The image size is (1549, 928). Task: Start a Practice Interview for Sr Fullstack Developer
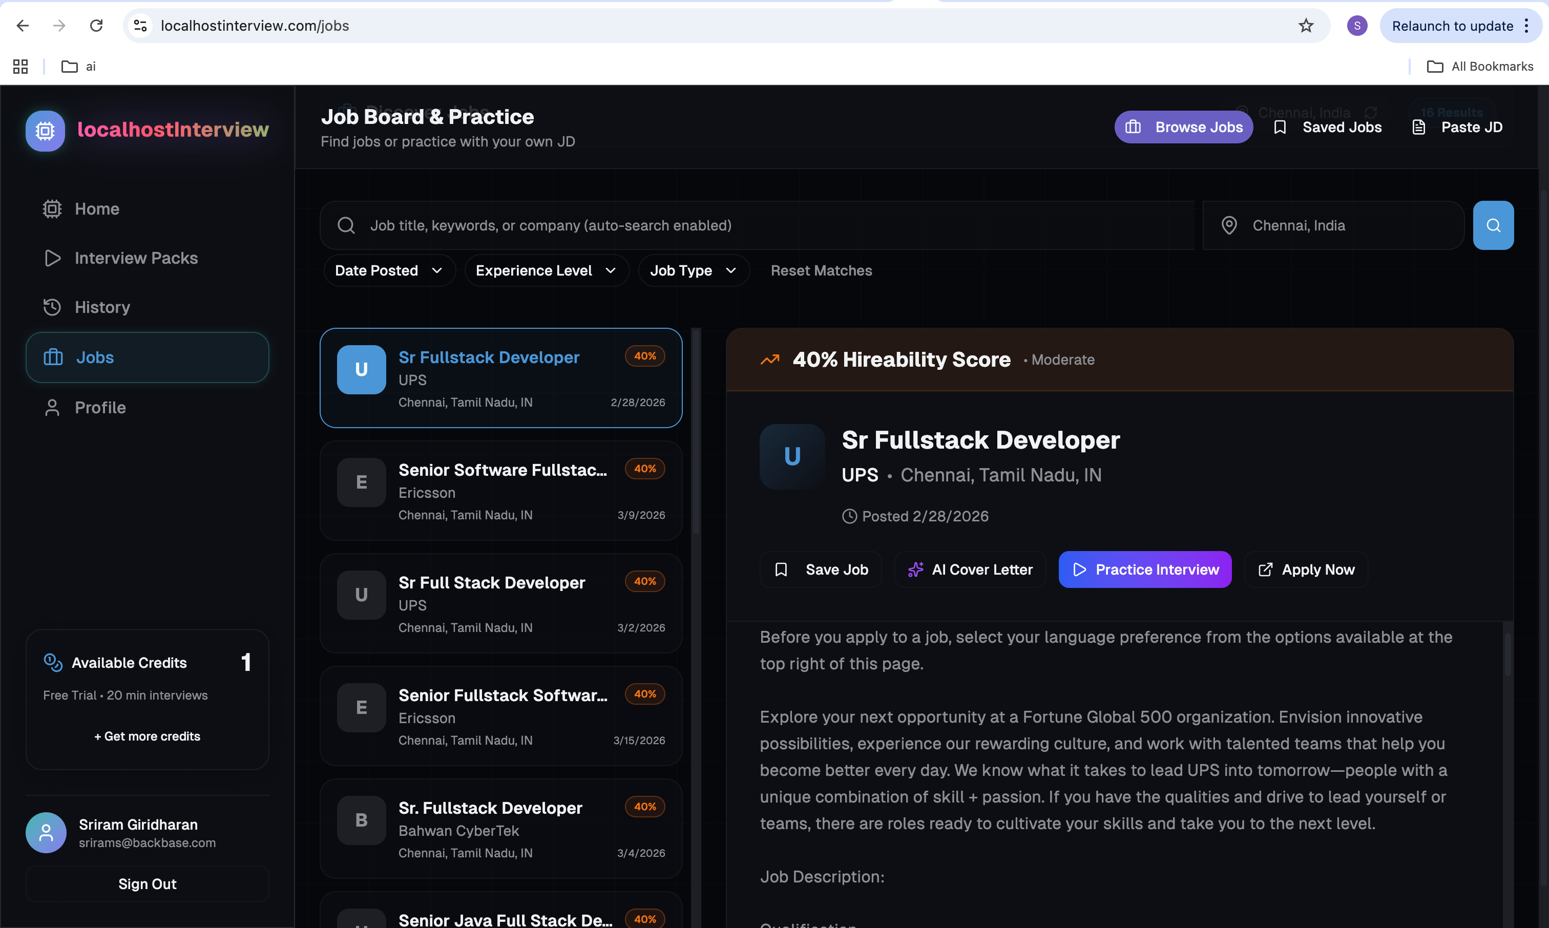point(1144,569)
